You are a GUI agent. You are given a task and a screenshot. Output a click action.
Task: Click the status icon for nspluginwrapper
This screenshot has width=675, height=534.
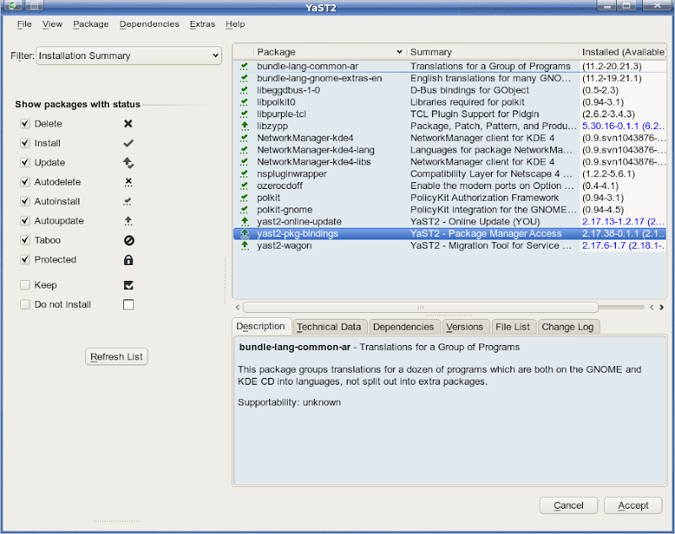pos(245,174)
